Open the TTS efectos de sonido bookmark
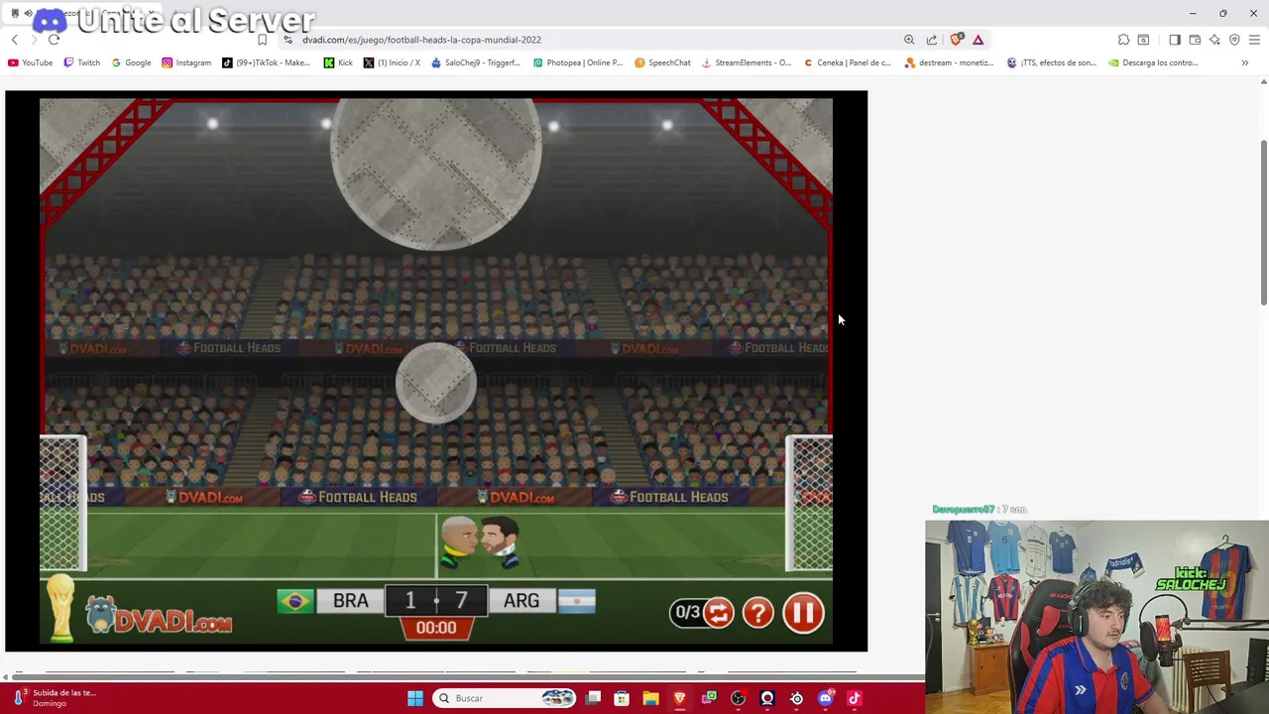This screenshot has height=714, width=1269. (1052, 62)
